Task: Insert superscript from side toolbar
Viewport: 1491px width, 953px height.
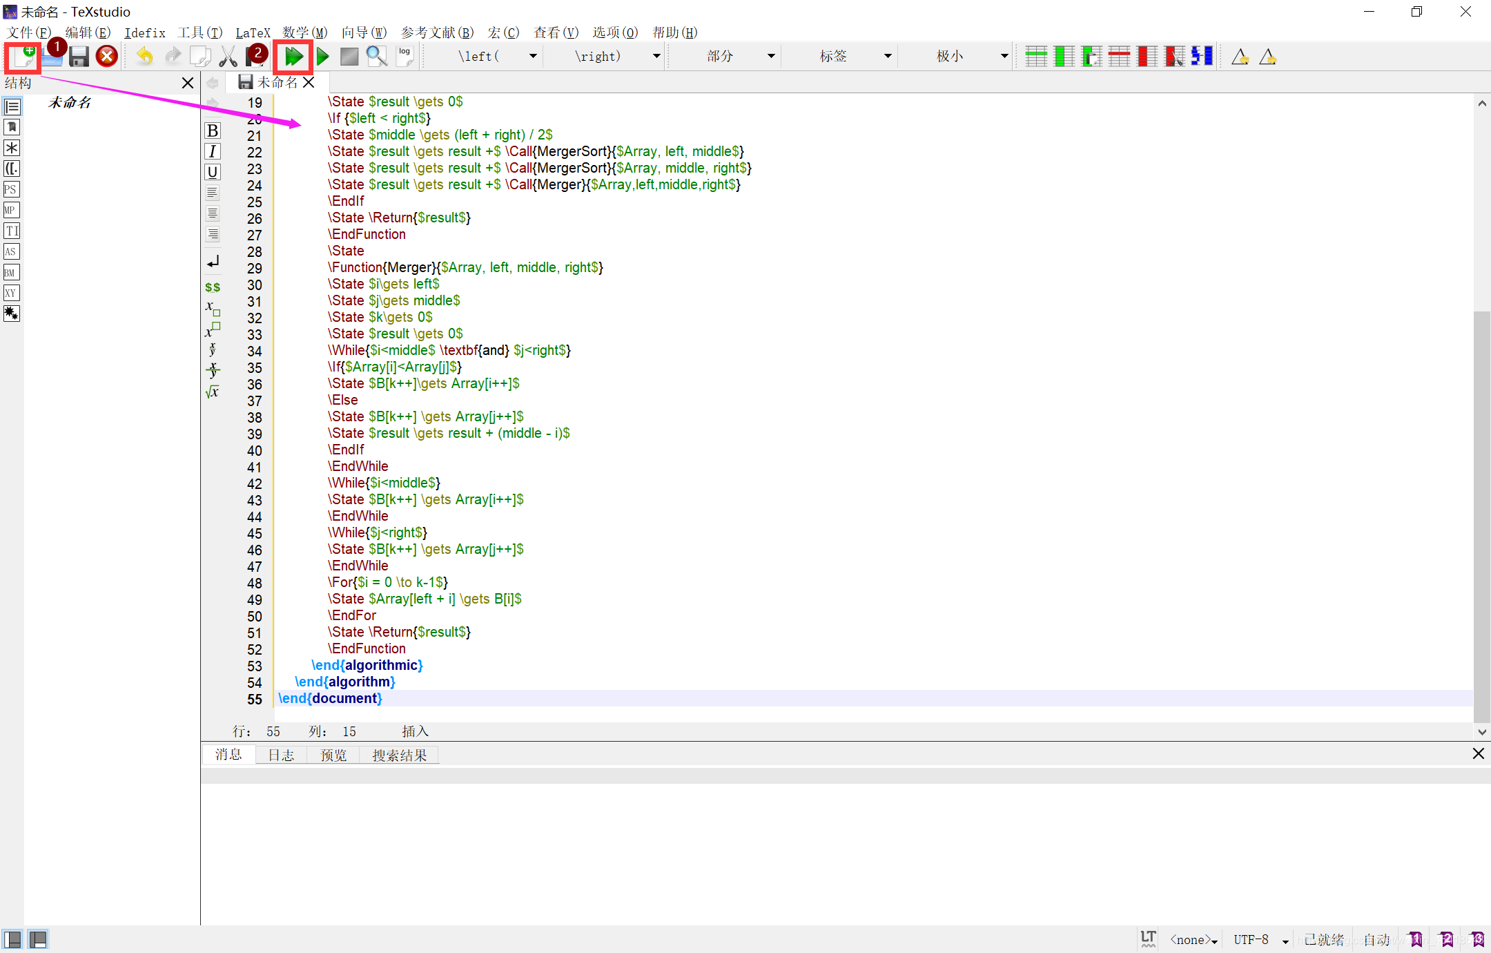Action: tap(213, 329)
